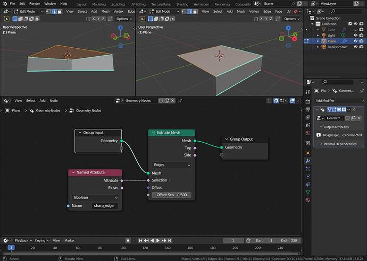Collapse the Extrude Mesh node
The image size is (367, 261).
tap(154, 133)
